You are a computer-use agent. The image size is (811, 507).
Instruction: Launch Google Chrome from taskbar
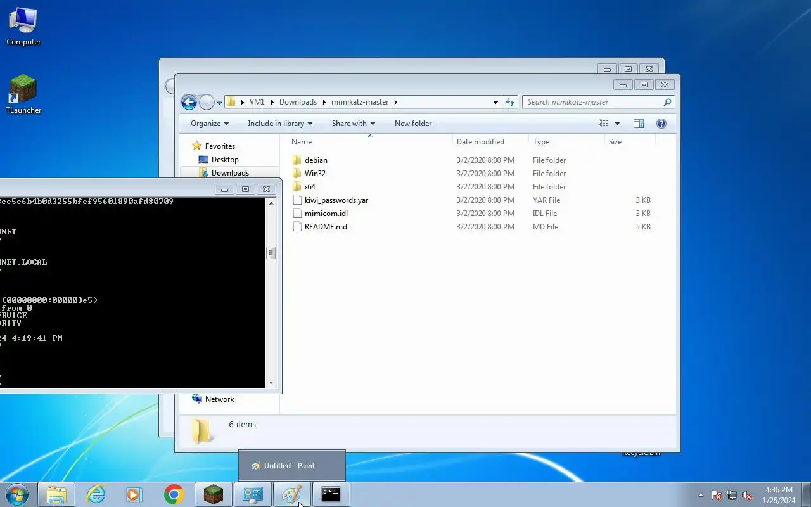point(174,495)
